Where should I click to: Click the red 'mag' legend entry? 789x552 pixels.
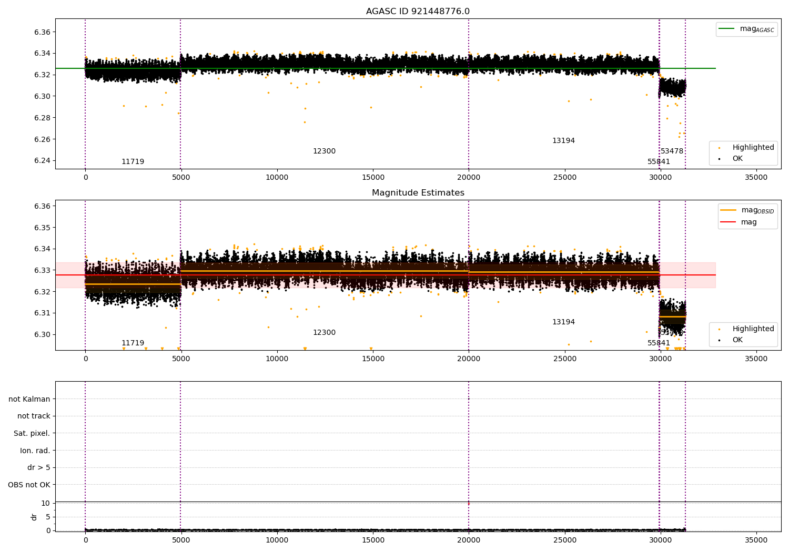(x=739, y=222)
